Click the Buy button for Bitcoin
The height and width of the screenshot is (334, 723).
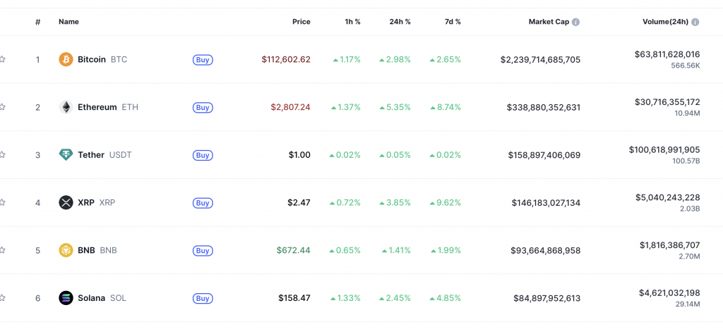pos(203,60)
